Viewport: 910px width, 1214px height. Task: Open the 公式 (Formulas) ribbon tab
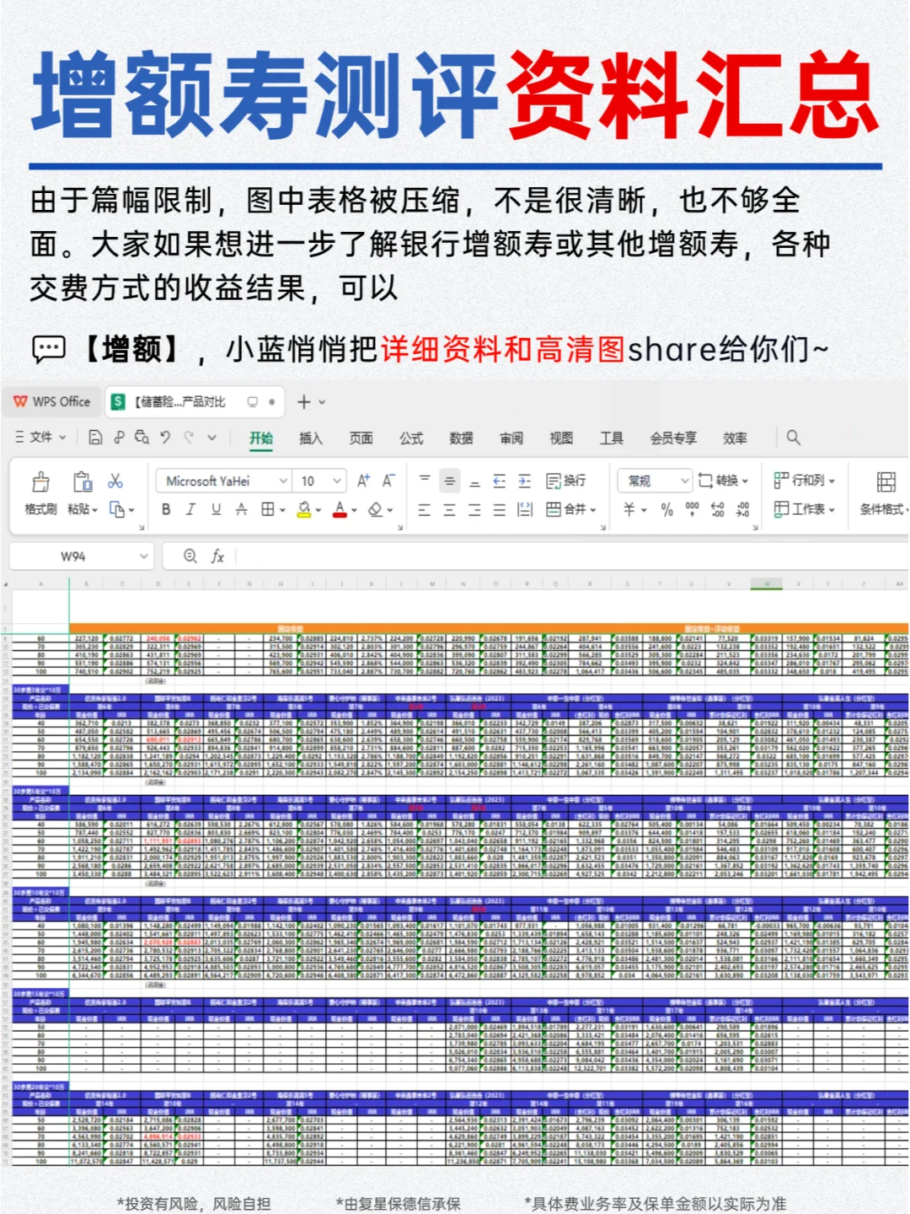point(411,438)
